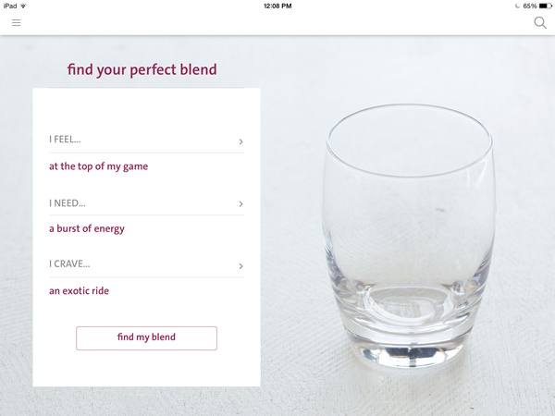Select the "I CRAVE..." label
555x416 pixels.
[69, 265]
